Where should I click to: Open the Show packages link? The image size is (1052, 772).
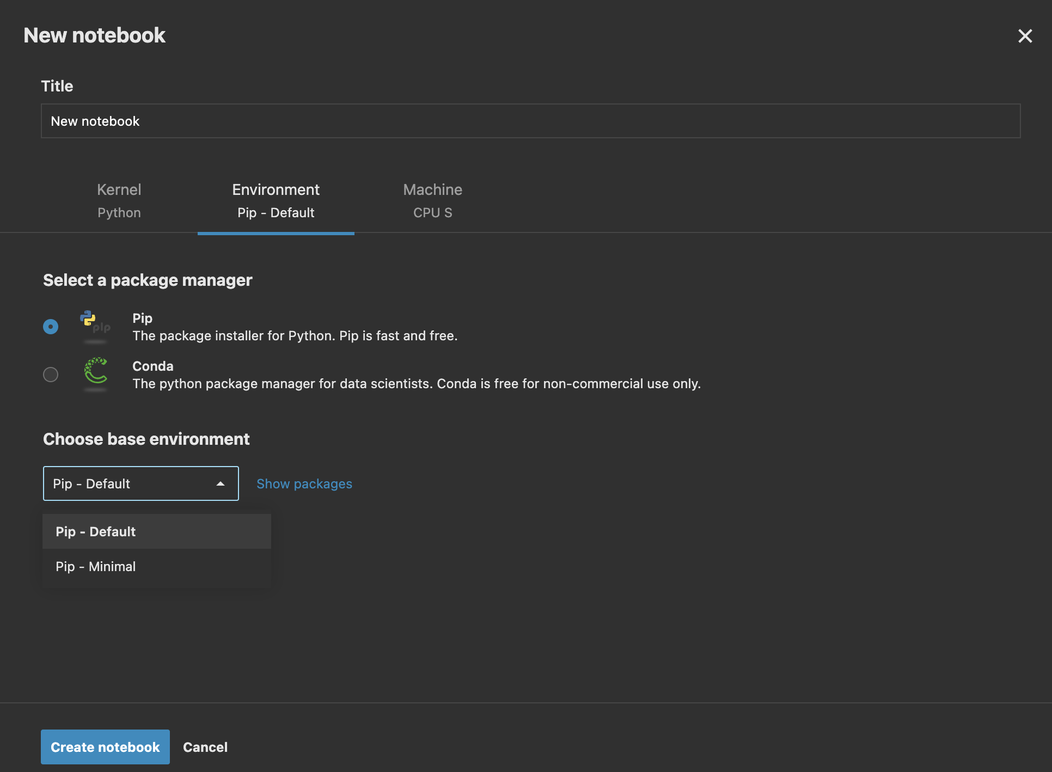point(304,483)
